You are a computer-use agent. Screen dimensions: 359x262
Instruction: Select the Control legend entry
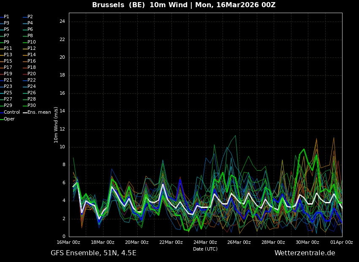click(x=11, y=112)
